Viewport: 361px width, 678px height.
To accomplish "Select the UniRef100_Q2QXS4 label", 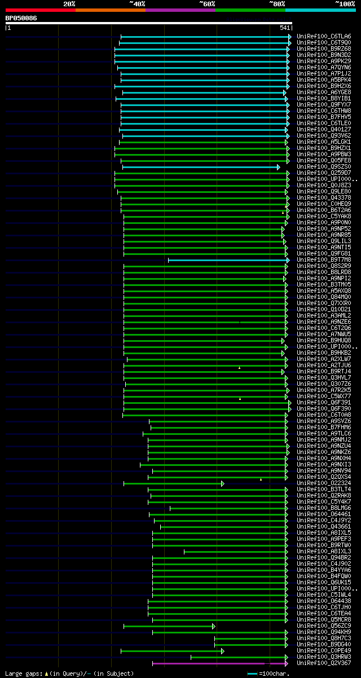I will coord(324,477).
